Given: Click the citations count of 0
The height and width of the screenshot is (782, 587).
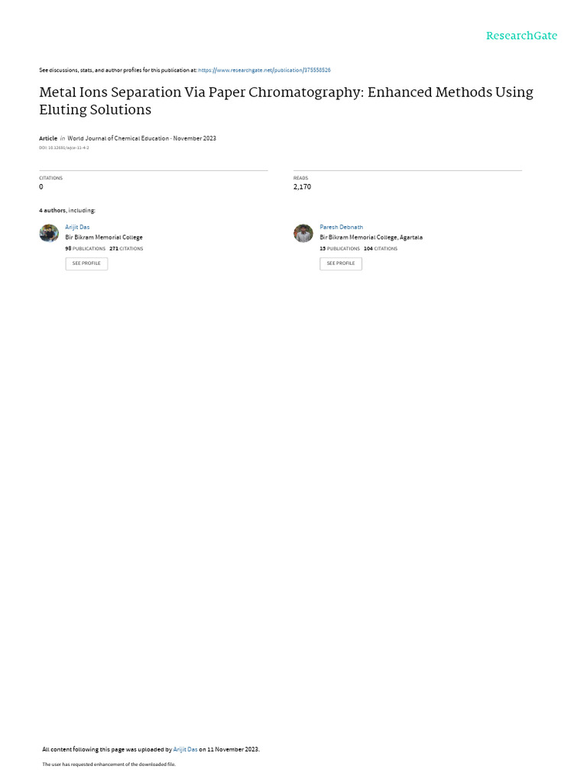Looking at the screenshot, I should tap(41, 187).
